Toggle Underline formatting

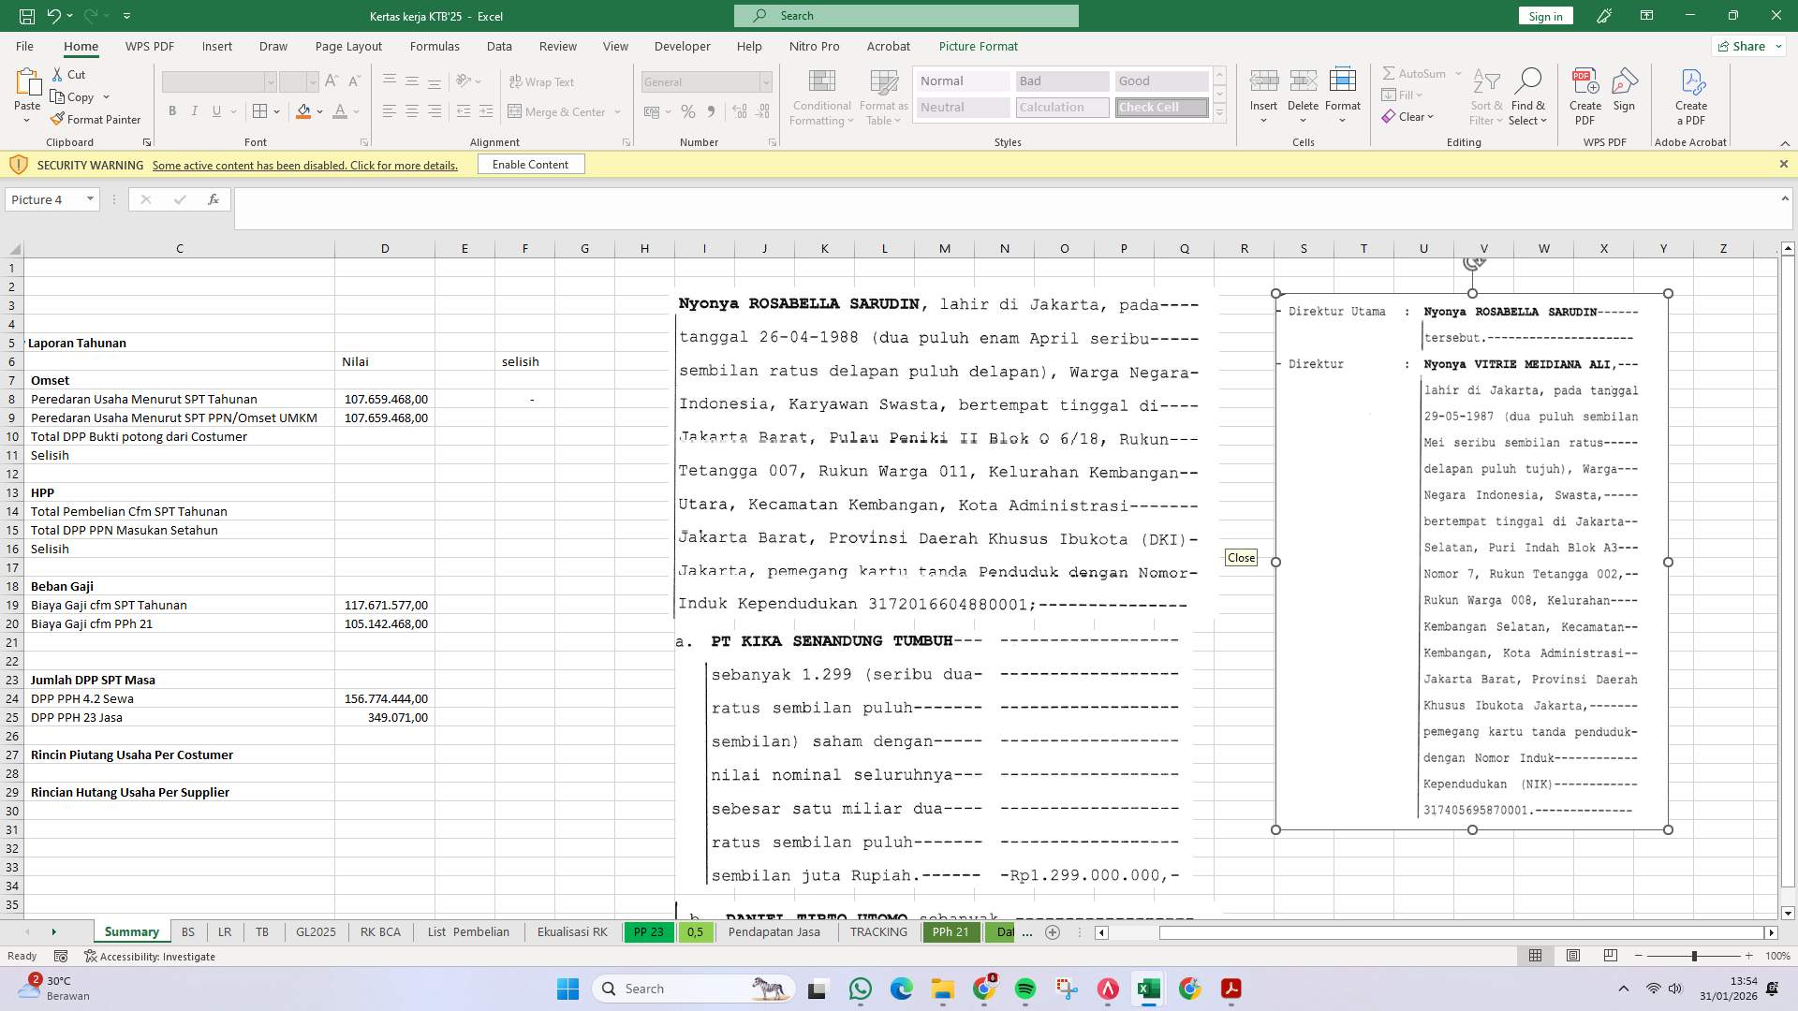[x=215, y=110]
